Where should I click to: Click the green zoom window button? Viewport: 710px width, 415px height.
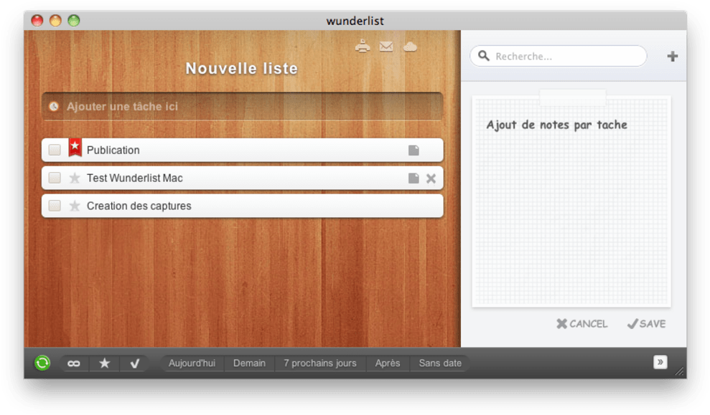pyautogui.click(x=74, y=20)
